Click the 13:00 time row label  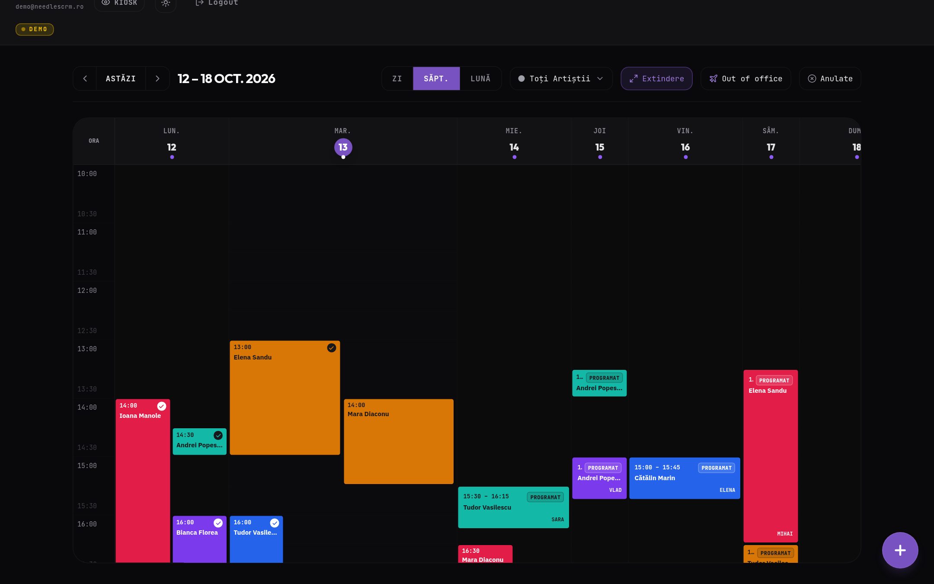pyautogui.click(x=87, y=349)
